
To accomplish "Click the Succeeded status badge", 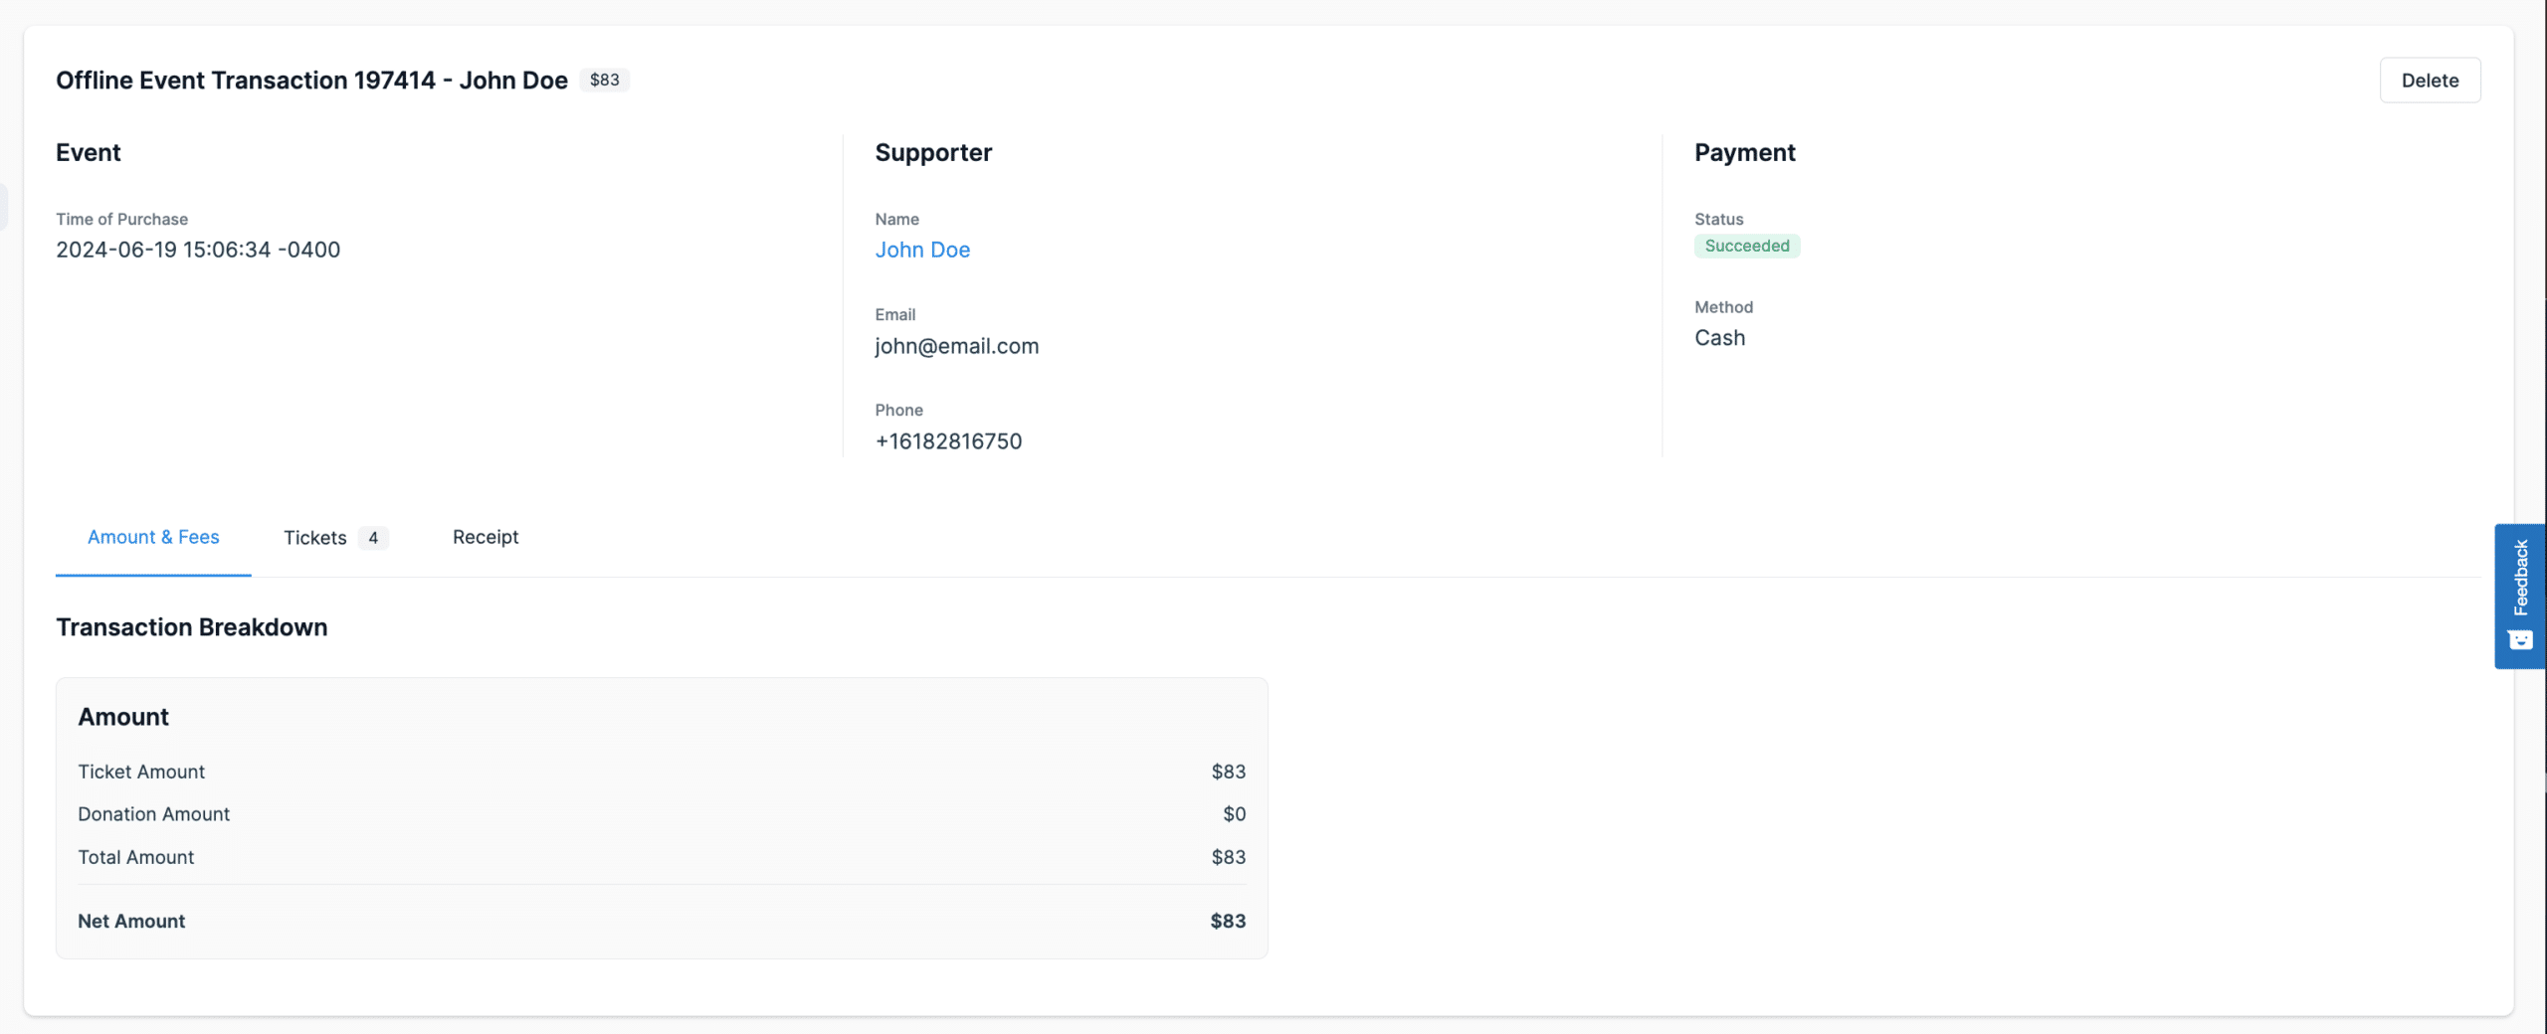I will coord(1746,246).
